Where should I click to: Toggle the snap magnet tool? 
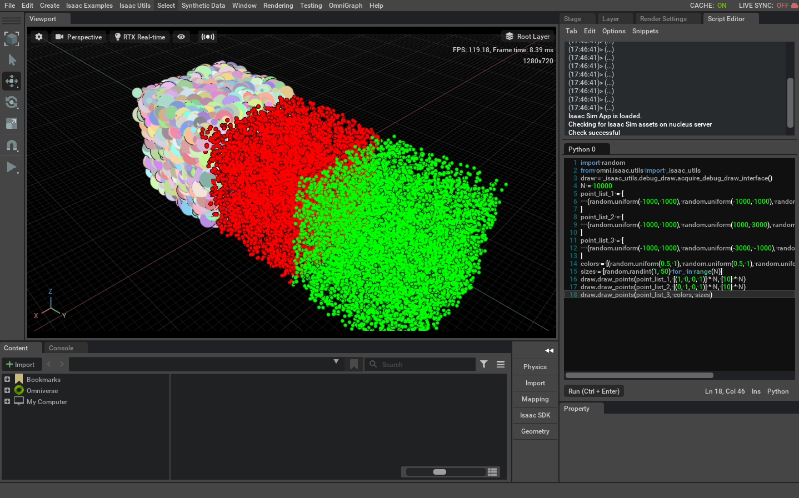click(x=12, y=145)
